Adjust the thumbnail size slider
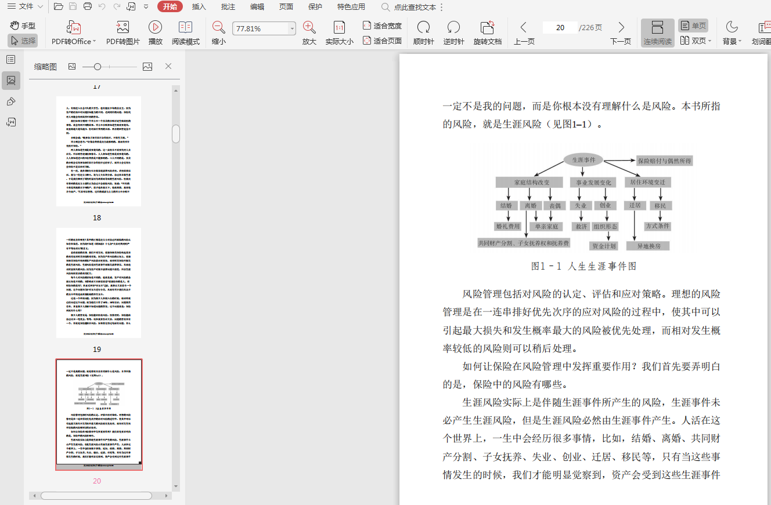The image size is (771, 505). click(x=98, y=67)
